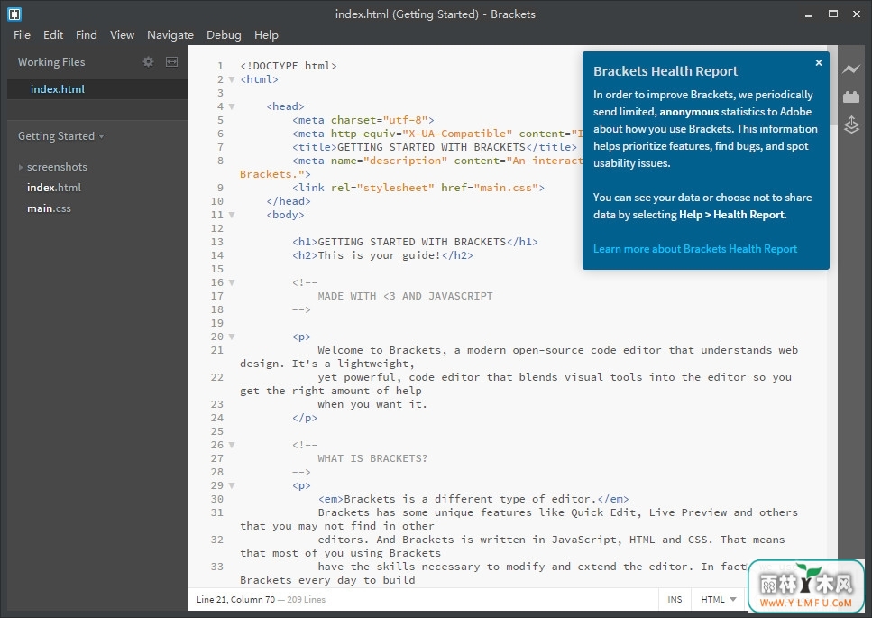Open Learn more about Brackets Health Report link
Image resolution: width=872 pixels, height=618 pixels.
pyautogui.click(x=695, y=249)
